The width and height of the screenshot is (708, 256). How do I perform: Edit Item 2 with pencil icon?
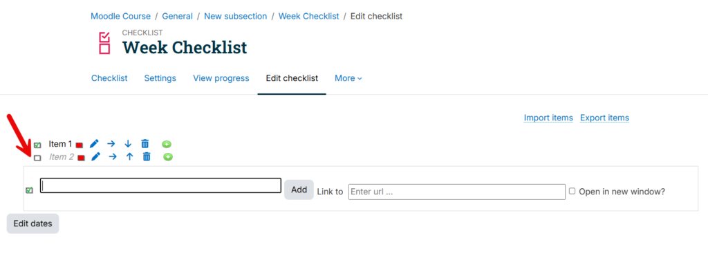coord(95,157)
